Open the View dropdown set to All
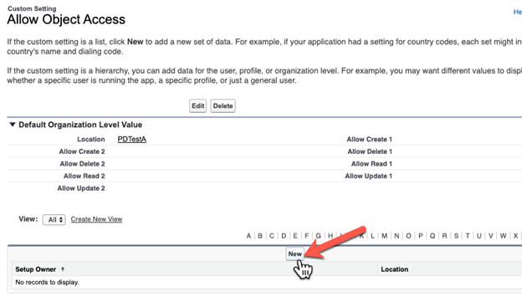This screenshot has height=307, width=522. click(54, 220)
